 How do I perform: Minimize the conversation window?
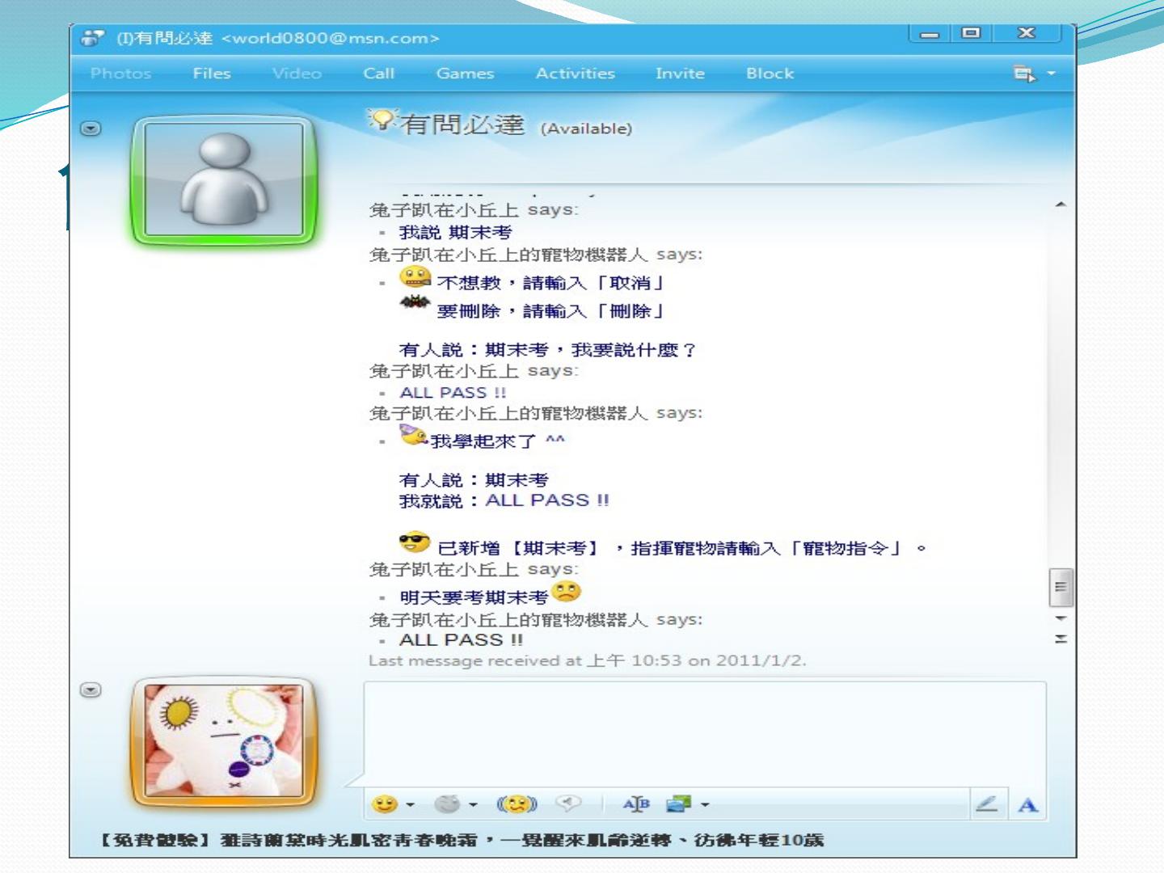(930, 34)
